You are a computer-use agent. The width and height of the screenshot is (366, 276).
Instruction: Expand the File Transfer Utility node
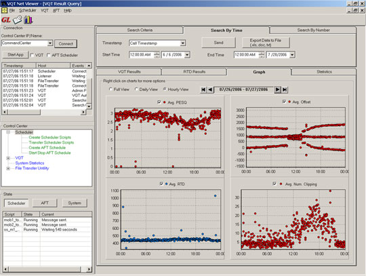point(8,168)
